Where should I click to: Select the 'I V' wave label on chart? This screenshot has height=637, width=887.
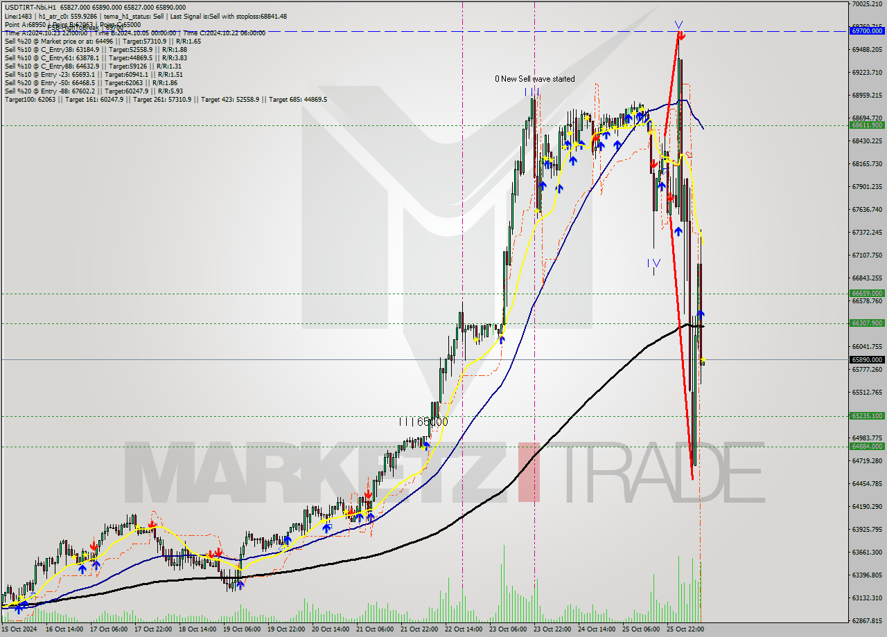653,262
